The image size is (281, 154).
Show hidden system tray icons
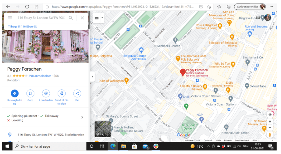[x=208, y=146]
